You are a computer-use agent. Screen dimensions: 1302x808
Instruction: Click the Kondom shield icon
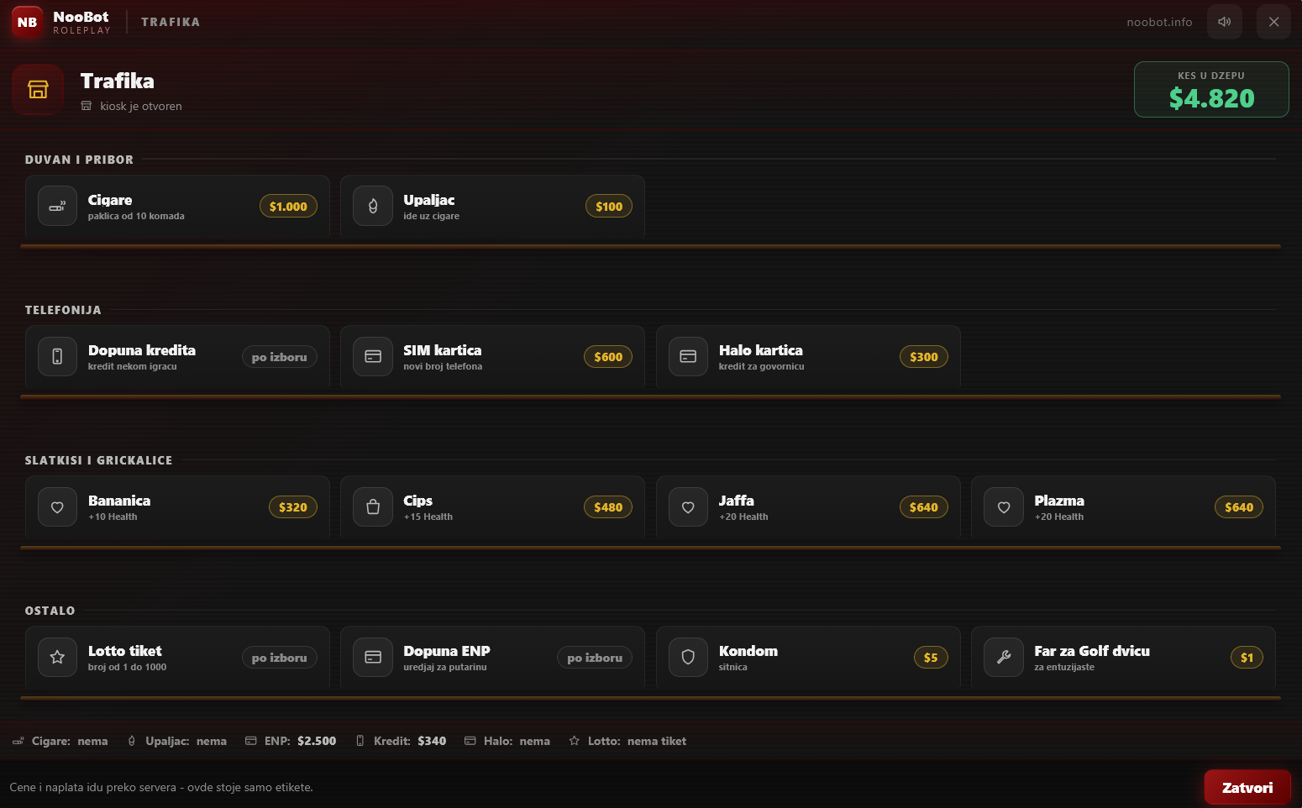(x=688, y=657)
